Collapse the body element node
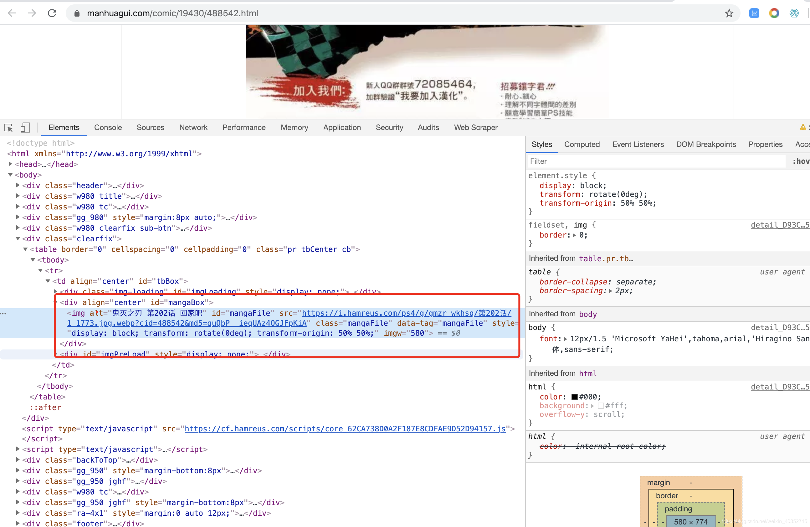 11,175
